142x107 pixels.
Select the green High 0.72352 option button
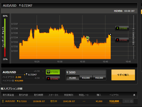tap(53, 72)
